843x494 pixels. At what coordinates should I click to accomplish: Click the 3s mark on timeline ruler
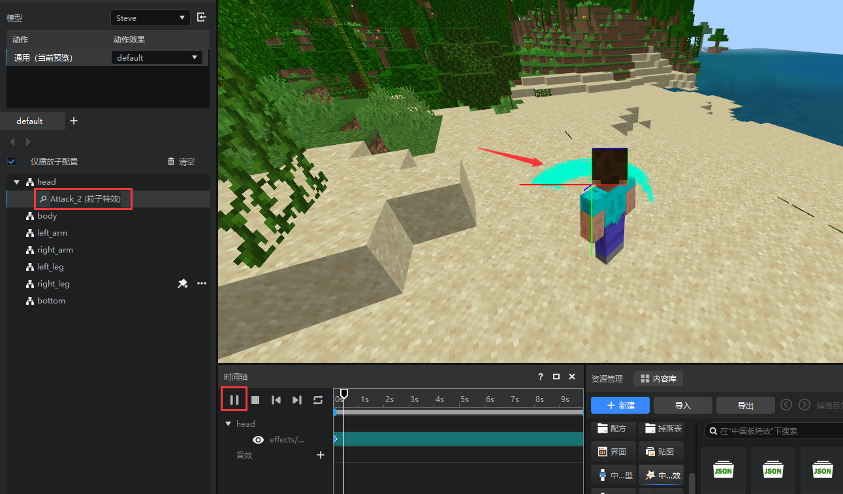[413, 399]
